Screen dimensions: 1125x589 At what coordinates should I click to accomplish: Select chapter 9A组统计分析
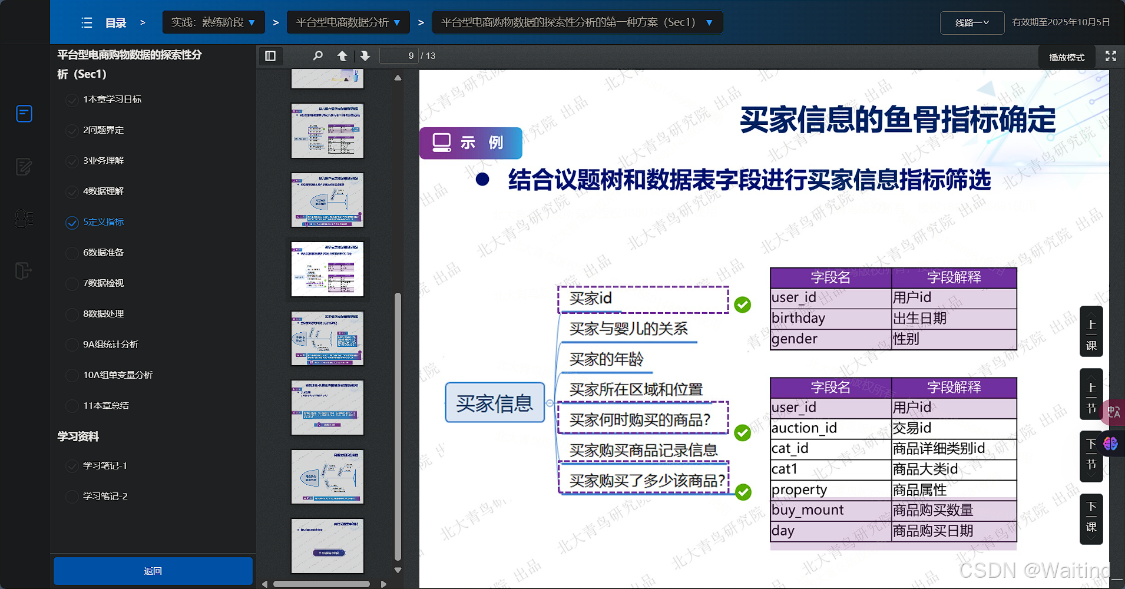click(110, 345)
